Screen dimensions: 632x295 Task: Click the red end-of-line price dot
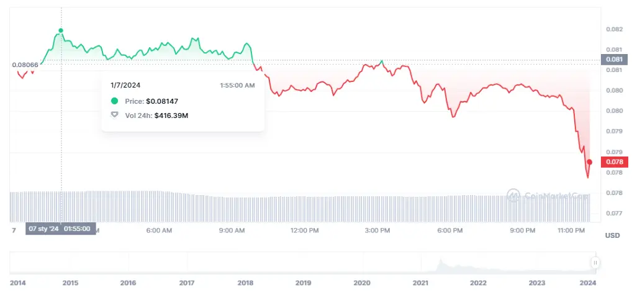(x=589, y=162)
